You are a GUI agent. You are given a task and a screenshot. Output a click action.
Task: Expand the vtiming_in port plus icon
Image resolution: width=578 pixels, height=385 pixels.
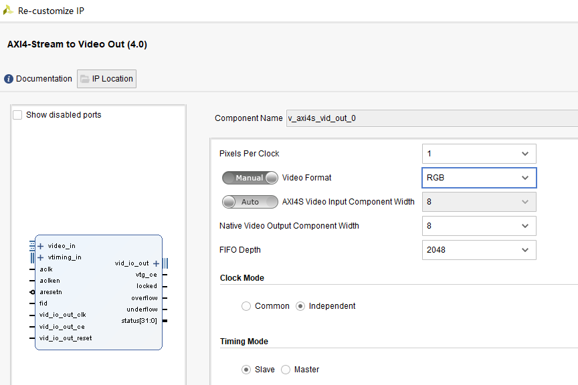click(x=40, y=257)
